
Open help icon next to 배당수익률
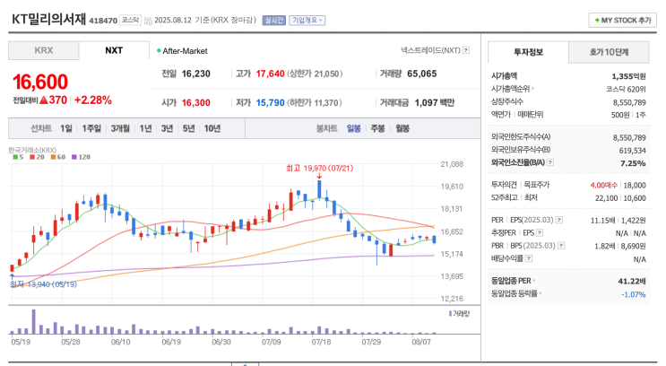(x=529, y=258)
